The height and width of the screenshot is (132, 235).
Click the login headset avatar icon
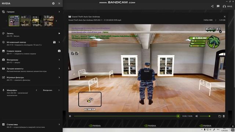pos(224,6)
